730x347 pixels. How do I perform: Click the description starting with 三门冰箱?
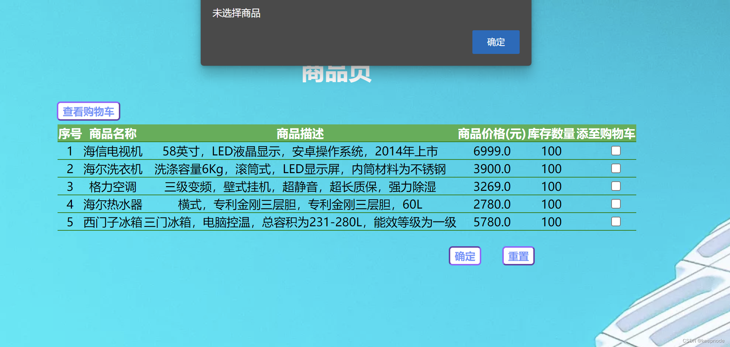click(x=300, y=222)
